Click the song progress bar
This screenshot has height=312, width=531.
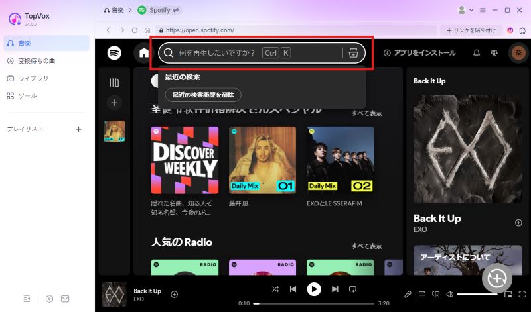pyautogui.click(x=312, y=303)
